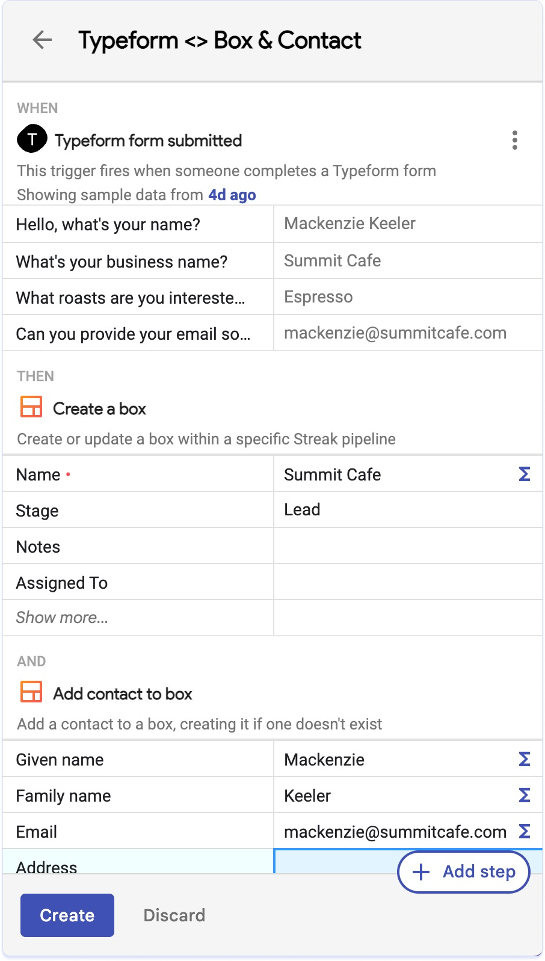Click the page title Typeform <> Box & Contact

[220, 40]
